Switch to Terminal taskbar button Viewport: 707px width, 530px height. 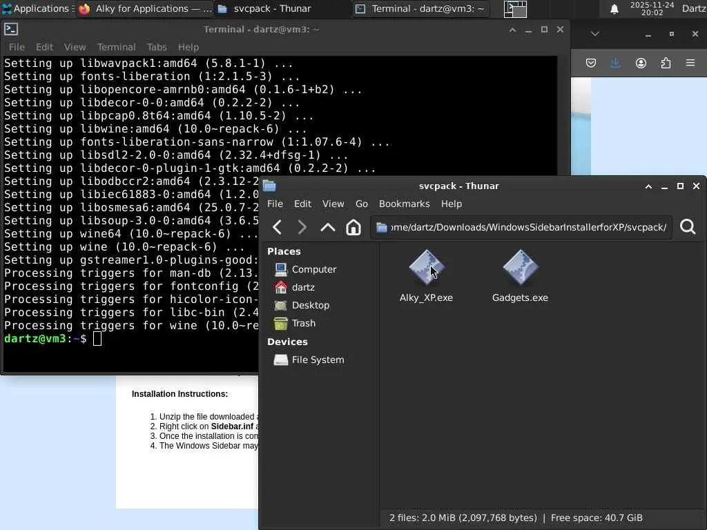click(x=420, y=8)
